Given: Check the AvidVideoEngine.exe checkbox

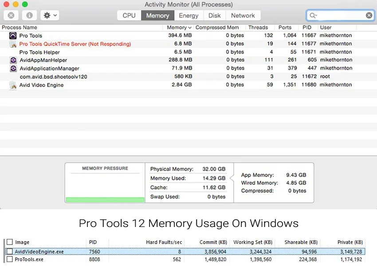Looking at the screenshot, I should pyautogui.click(x=10, y=251).
